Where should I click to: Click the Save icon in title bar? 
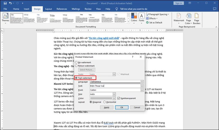5,3
